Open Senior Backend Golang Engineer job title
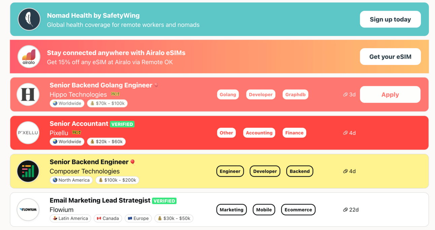The image size is (435, 230). click(101, 85)
